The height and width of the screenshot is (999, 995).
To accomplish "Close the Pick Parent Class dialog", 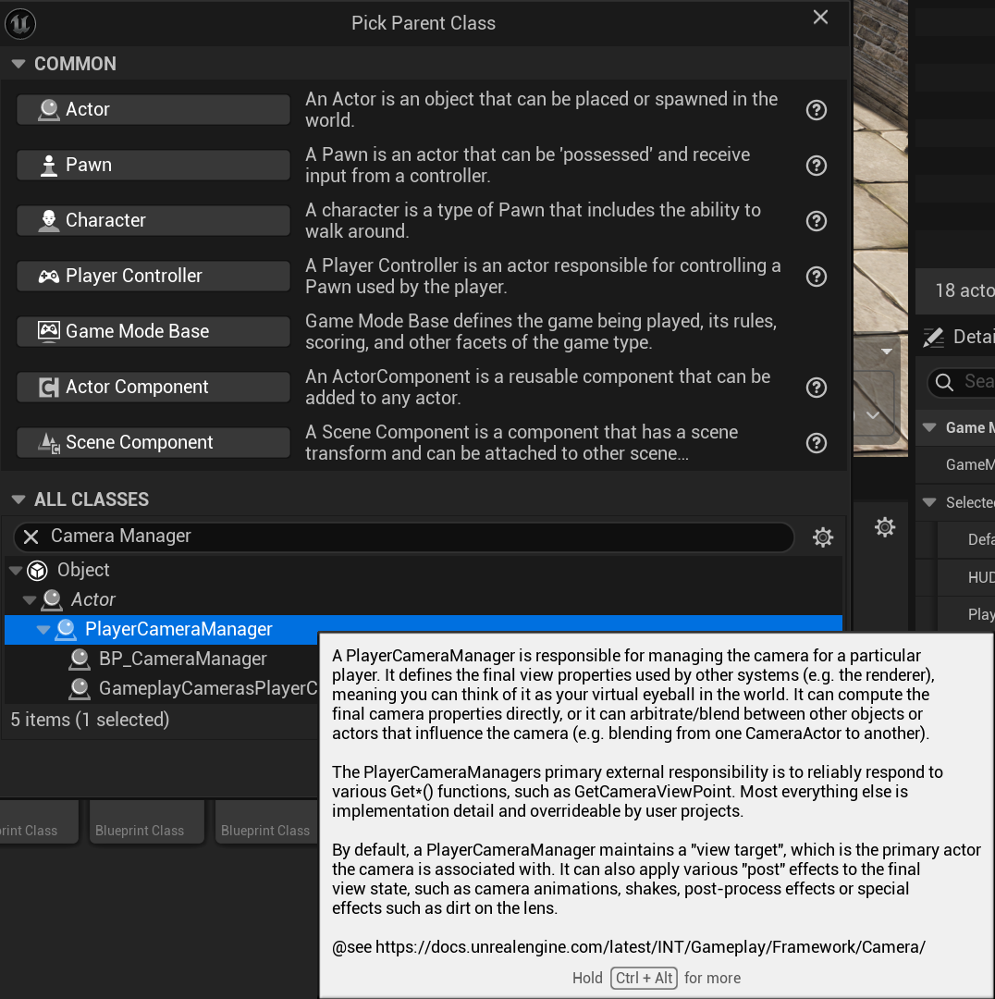I will click(820, 18).
